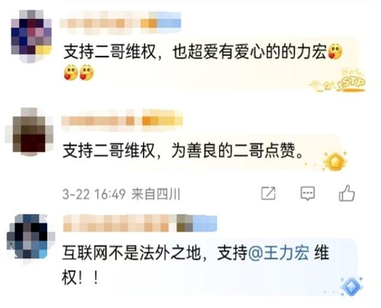
Task: Tap the 3-22 16:49 timestamp
Action: click(x=94, y=194)
